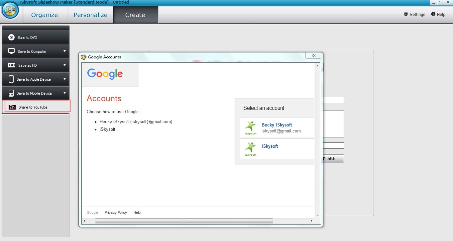Image resolution: width=453 pixels, height=241 pixels.
Task: Open Save to Computer option
Action: 36,51
